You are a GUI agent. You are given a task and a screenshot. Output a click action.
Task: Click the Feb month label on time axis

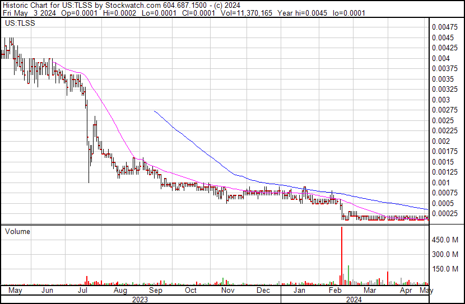tap(335, 291)
